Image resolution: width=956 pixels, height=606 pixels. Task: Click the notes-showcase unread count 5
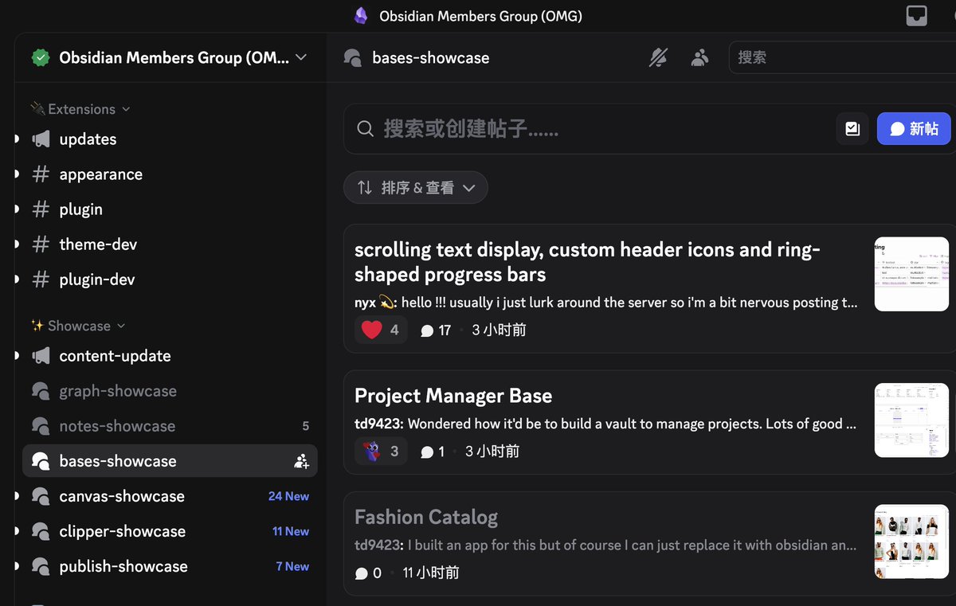pos(305,426)
